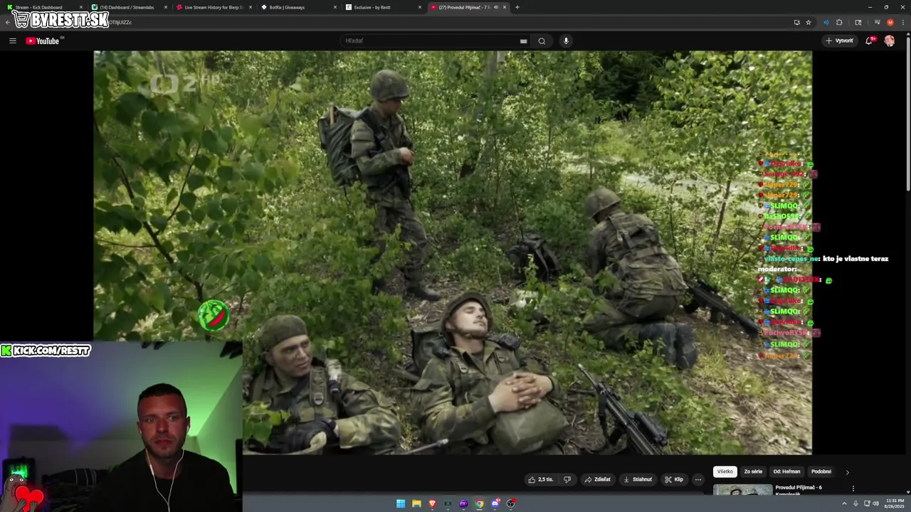Expand the hidden system tray icons chevron
The width and height of the screenshot is (911, 512).
click(844, 503)
